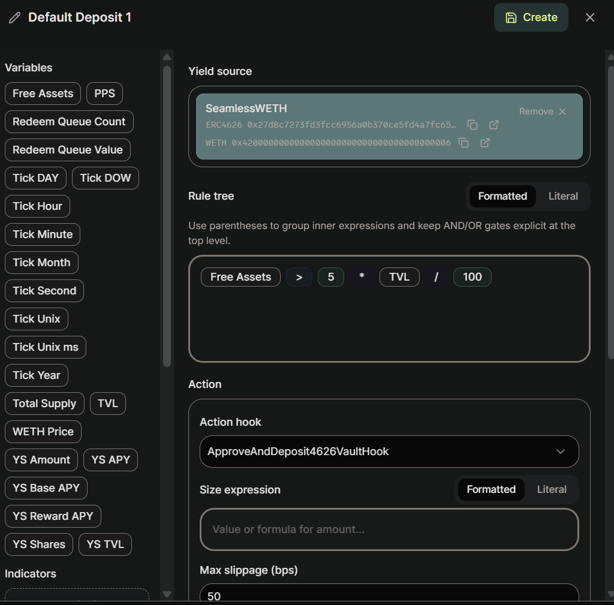Copy the SeamlessWETH ERC4626 address

point(472,125)
